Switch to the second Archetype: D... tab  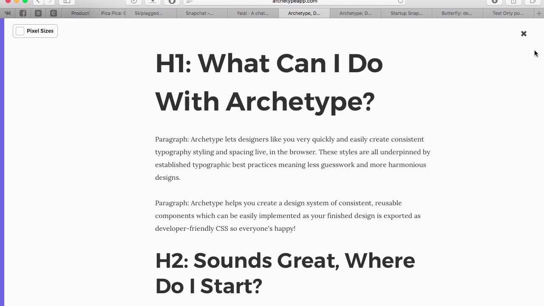[355, 13]
